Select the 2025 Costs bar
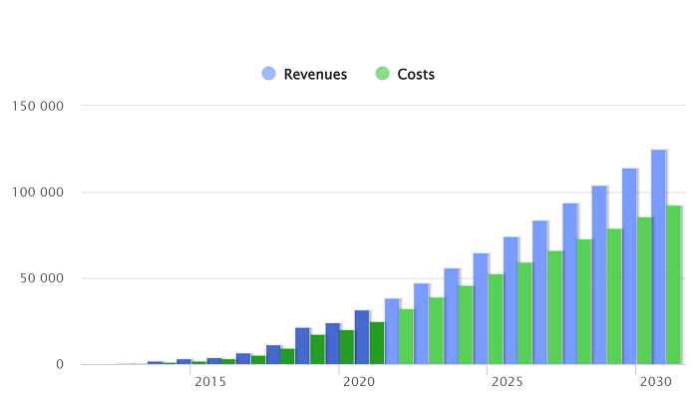This screenshot has height=407, width=698. coord(496,319)
